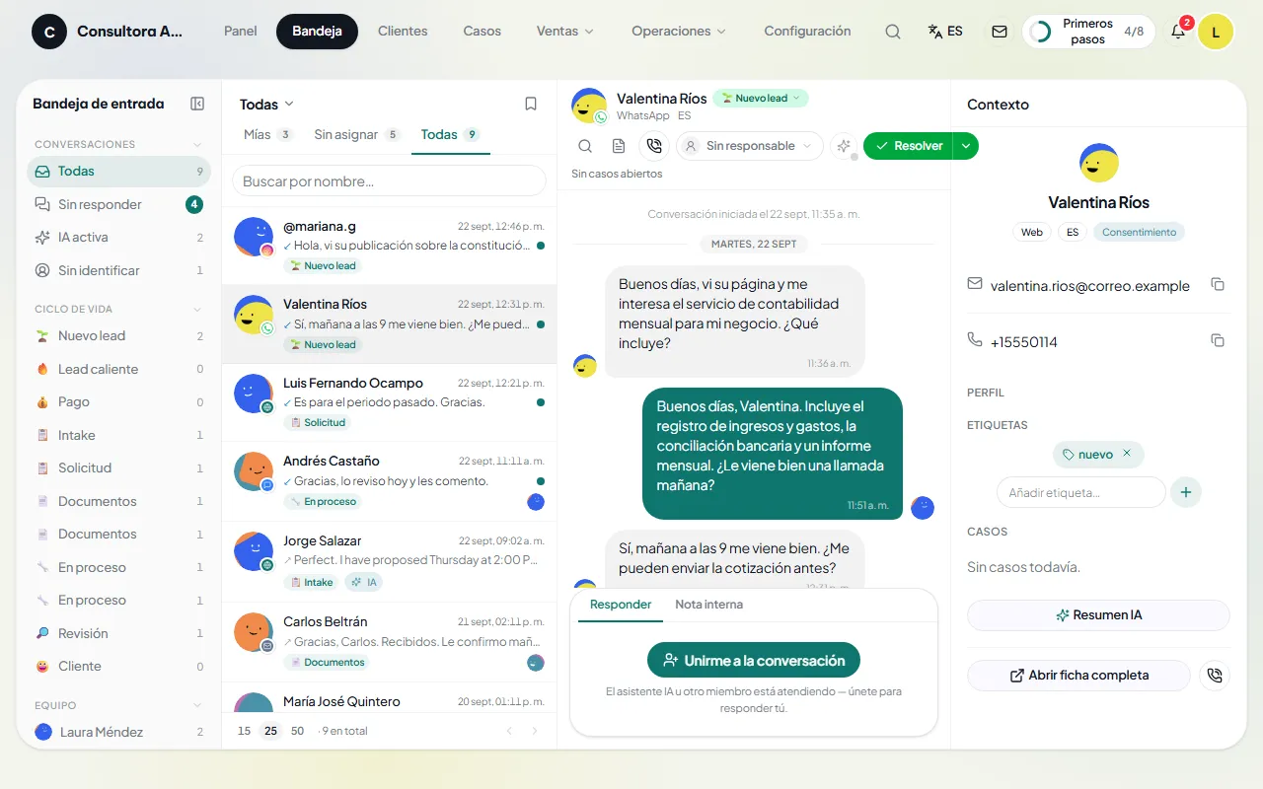The width and height of the screenshot is (1263, 789).
Task: Collapse the Ciclo de vida section
Action: (197, 309)
